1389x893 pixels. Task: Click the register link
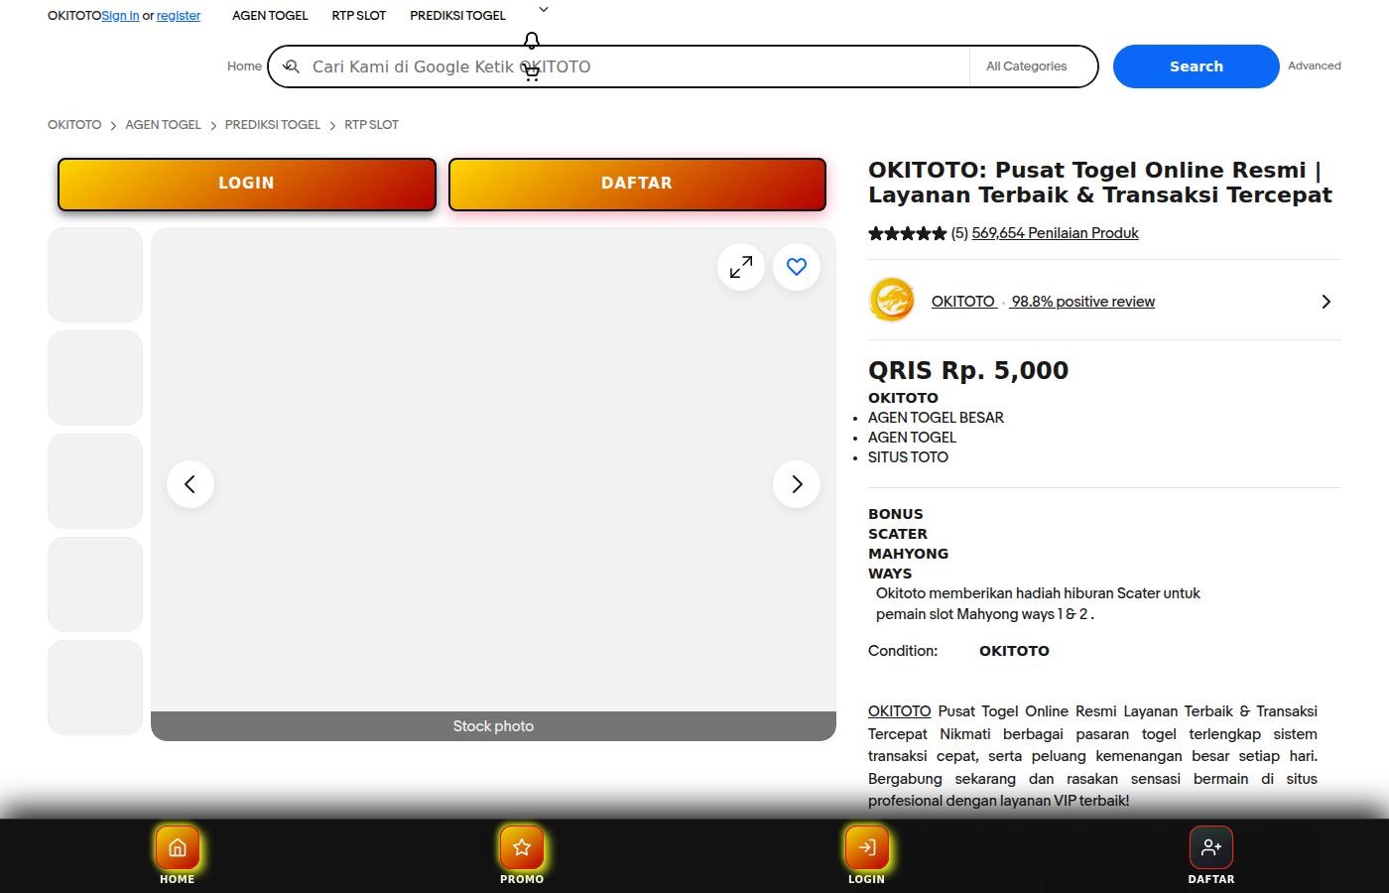coord(179,16)
